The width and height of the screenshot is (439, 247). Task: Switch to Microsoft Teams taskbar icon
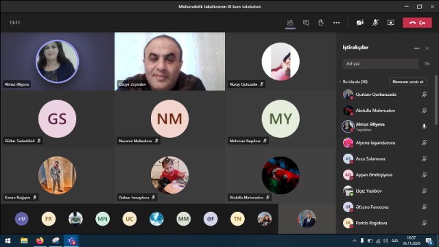71,241
